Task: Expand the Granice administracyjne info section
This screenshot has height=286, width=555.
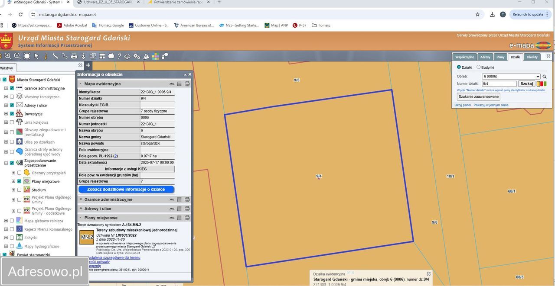Action: [x=81, y=199]
